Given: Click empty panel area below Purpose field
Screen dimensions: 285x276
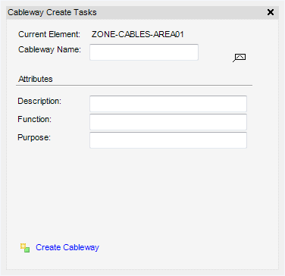Looking at the screenshot, I should pos(142,192).
